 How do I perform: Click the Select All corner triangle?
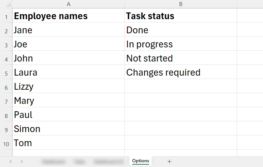point(8,4)
